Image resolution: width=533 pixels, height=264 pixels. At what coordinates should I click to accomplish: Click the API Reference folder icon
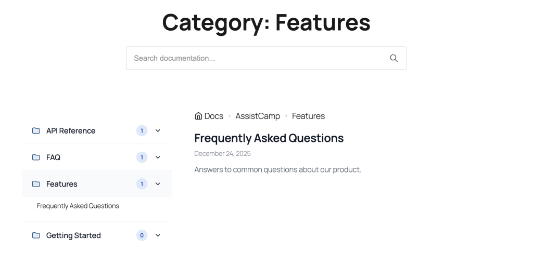(36, 131)
